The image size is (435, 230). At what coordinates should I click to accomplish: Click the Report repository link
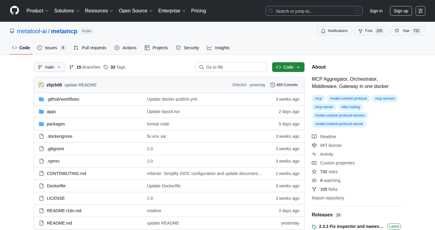pyautogui.click(x=328, y=198)
